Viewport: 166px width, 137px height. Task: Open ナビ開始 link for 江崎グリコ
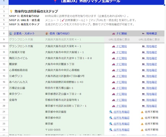(119, 76)
